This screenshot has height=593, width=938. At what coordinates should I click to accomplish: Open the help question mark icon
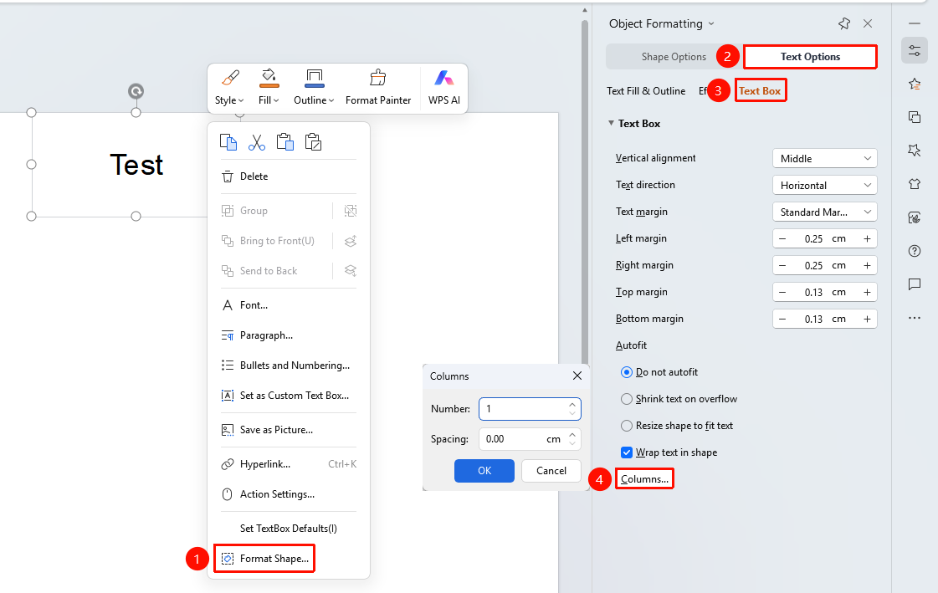pos(915,251)
